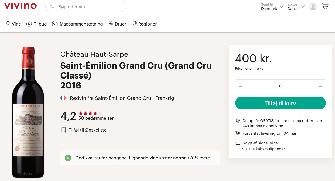Toggle Tilføj til Ønskeliste bookmark

[x=63, y=130]
